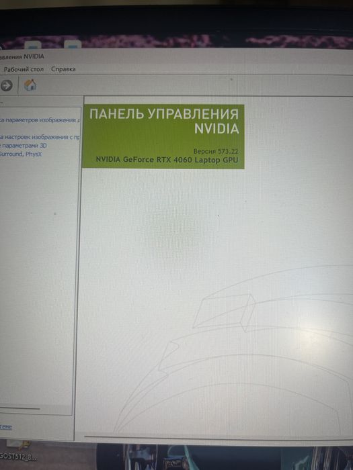Go forward with the arrow button
The image size is (353, 470).
pos(6,86)
